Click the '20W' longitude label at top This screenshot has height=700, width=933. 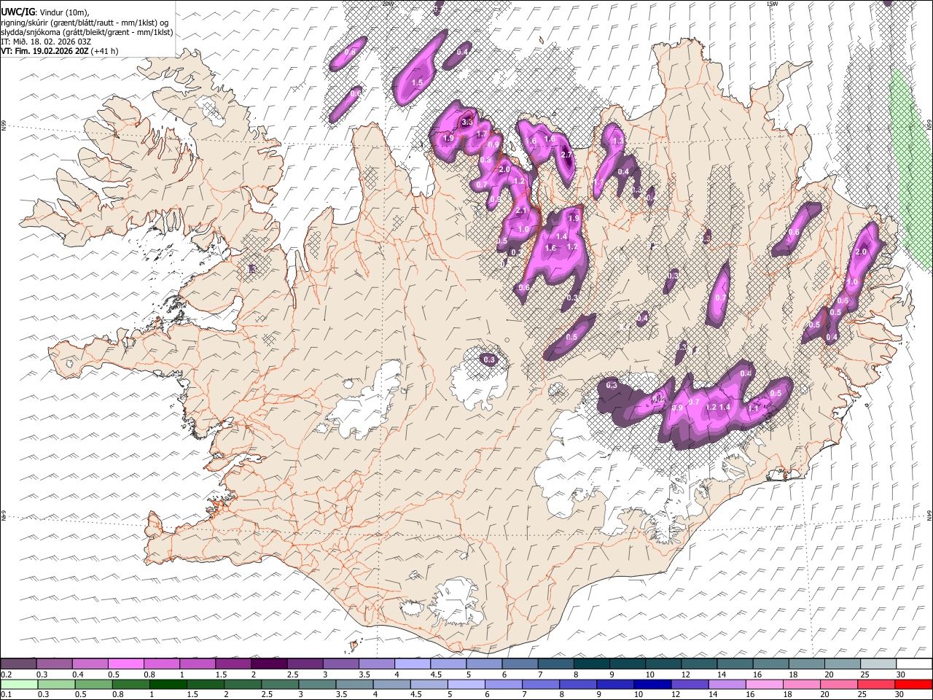point(386,4)
